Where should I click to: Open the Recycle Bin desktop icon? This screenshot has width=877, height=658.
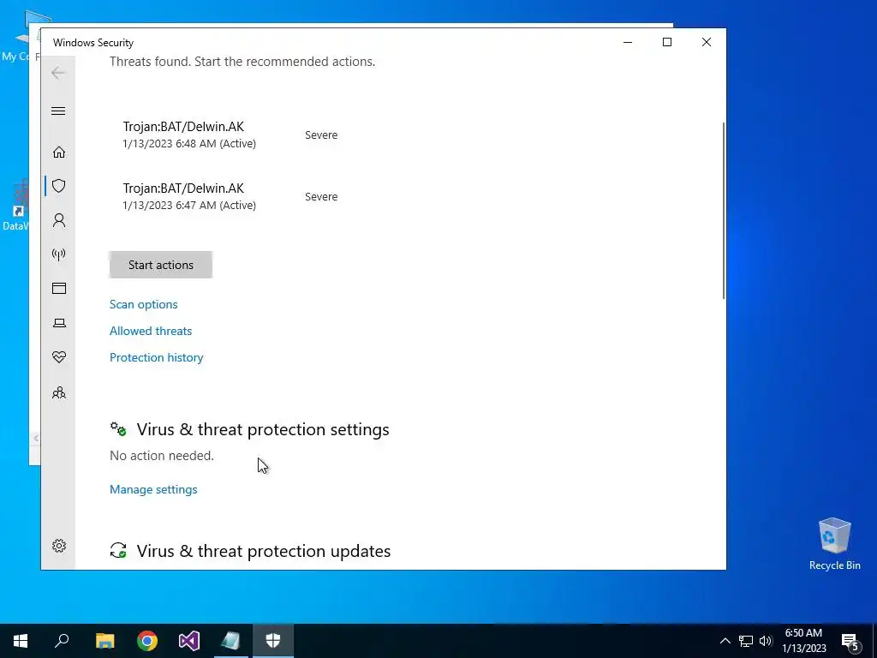click(x=834, y=544)
